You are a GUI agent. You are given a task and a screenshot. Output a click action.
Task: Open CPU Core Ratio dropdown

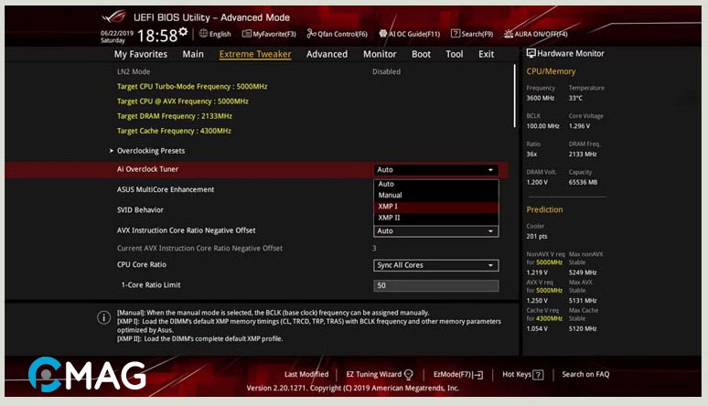pos(435,265)
